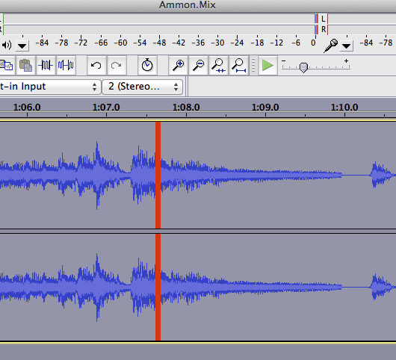Click the 1:09.0 mark on timeline ruler
Screen dimensions: 396x360
click(265, 108)
